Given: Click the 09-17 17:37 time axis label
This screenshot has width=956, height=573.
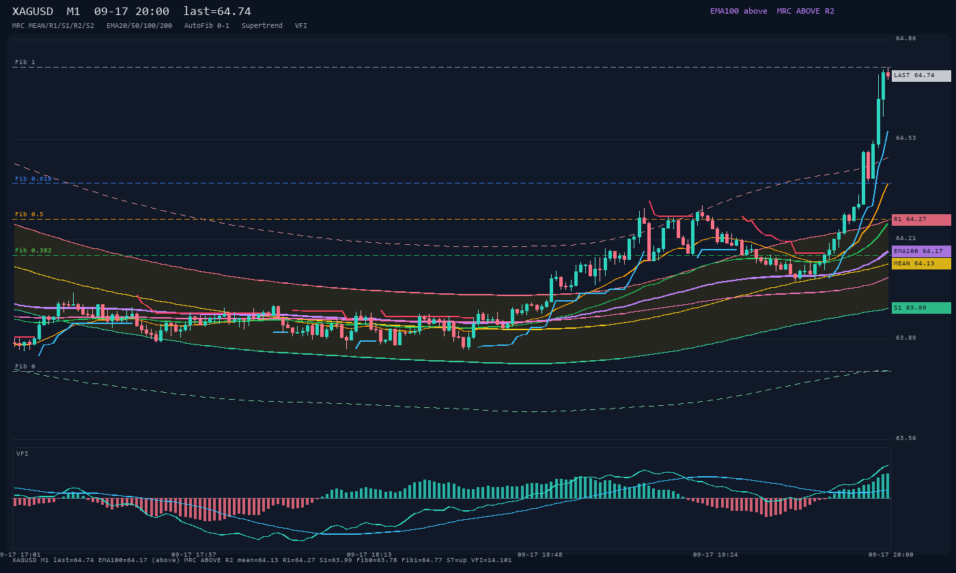Looking at the screenshot, I should click(194, 555).
